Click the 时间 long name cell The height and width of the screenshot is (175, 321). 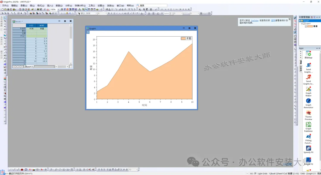click(31, 29)
